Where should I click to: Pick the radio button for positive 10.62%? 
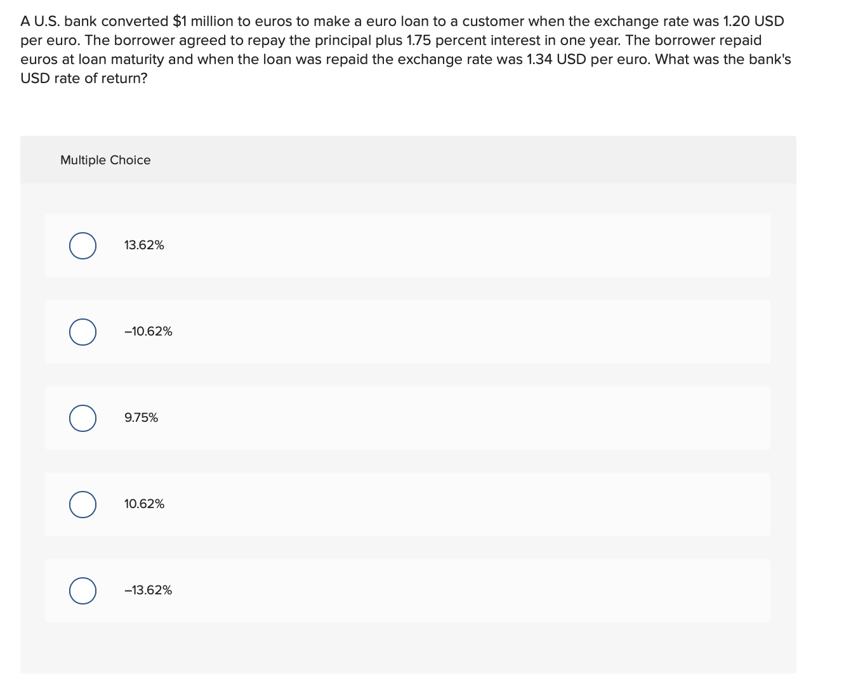[x=83, y=504]
